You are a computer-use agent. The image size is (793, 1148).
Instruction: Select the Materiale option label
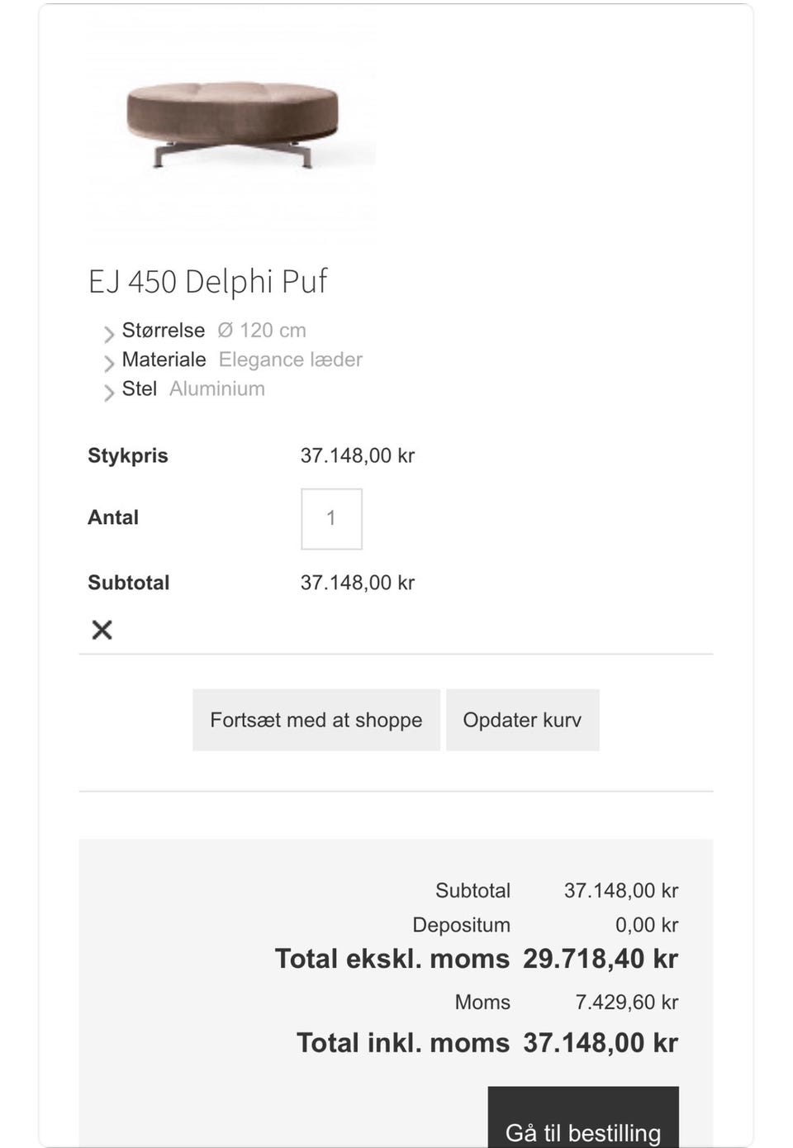164,360
